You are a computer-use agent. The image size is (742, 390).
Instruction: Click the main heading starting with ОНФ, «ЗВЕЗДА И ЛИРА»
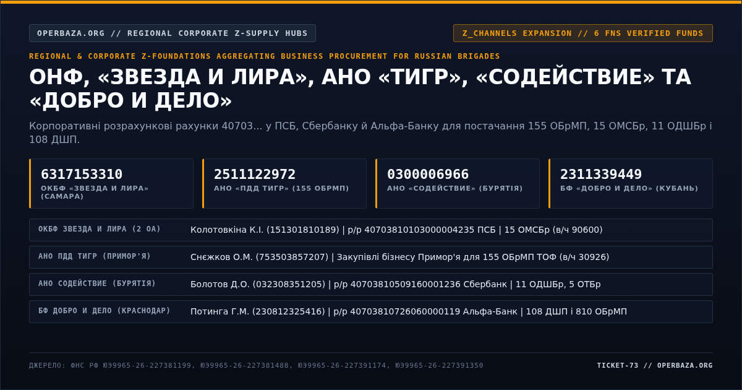tap(360, 89)
